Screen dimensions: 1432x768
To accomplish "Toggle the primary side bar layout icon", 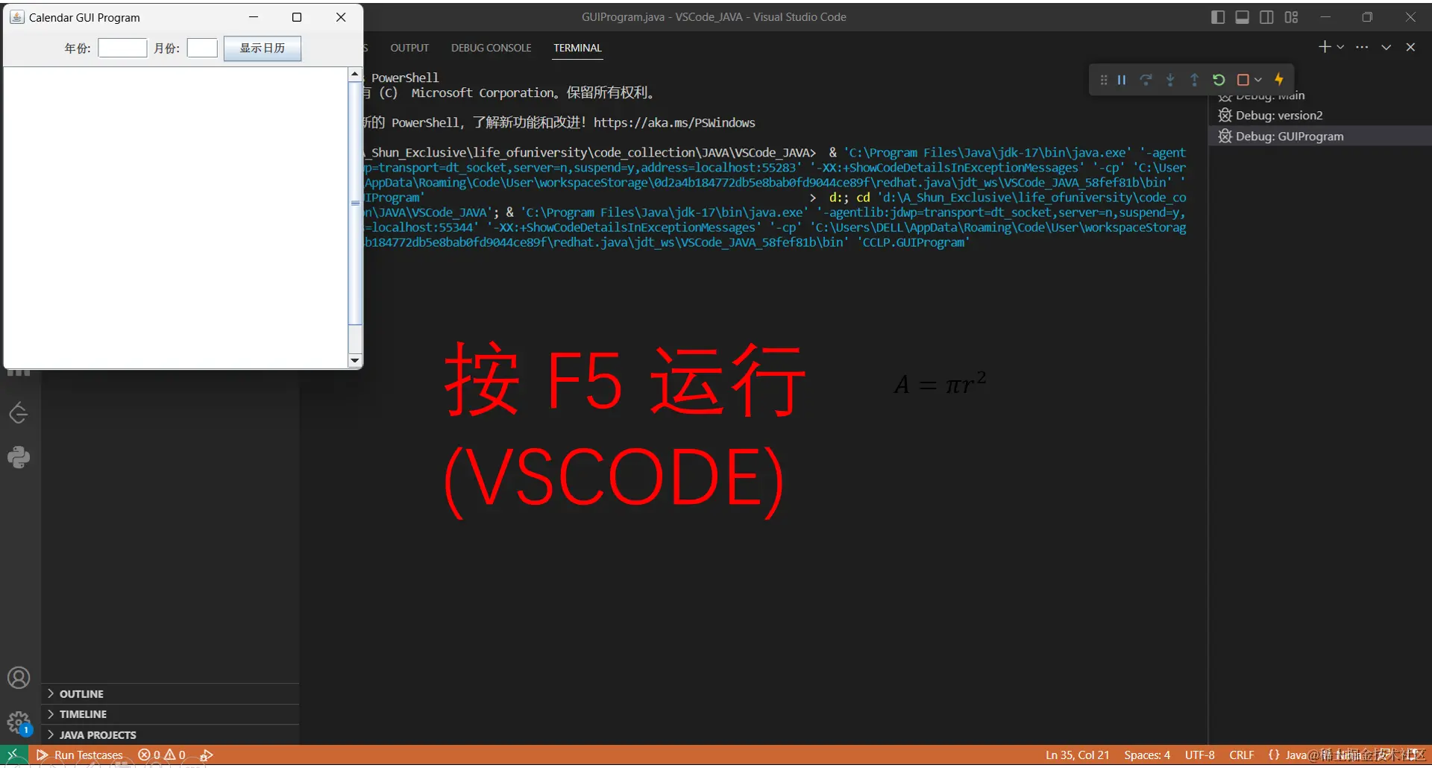I will pos(1218,17).
